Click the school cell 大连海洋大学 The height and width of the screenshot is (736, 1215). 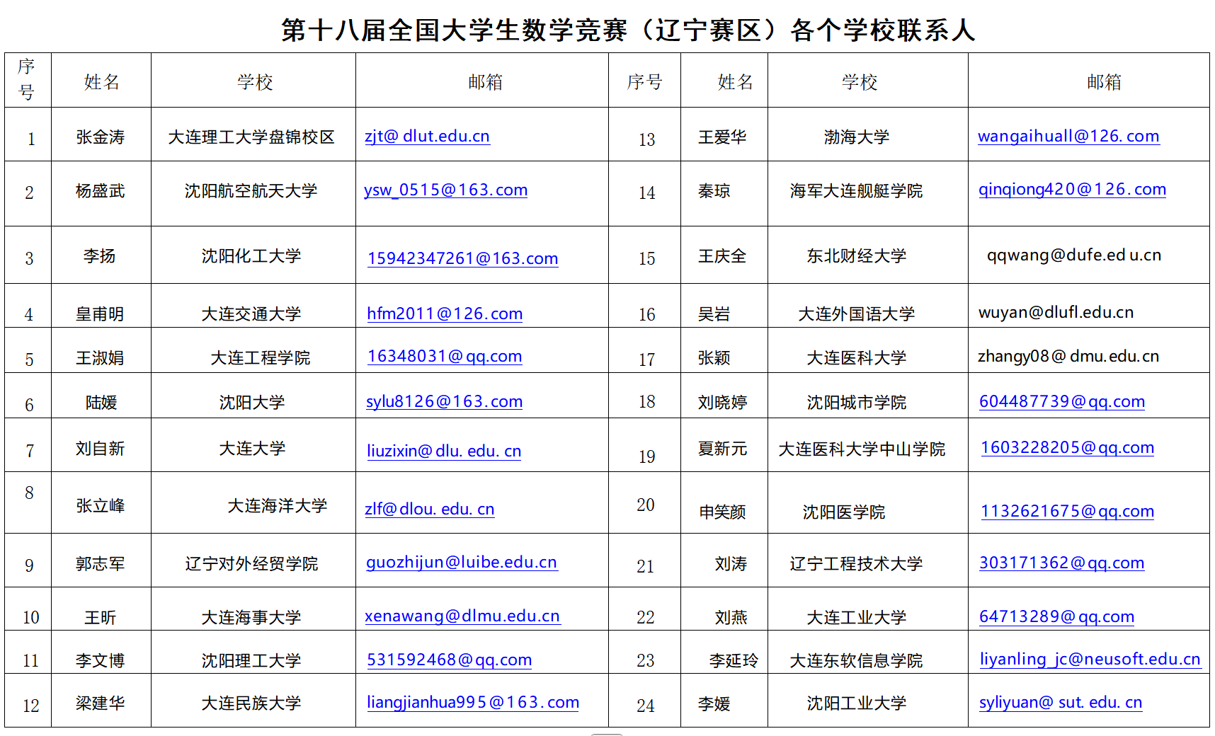tap(278, 506)
